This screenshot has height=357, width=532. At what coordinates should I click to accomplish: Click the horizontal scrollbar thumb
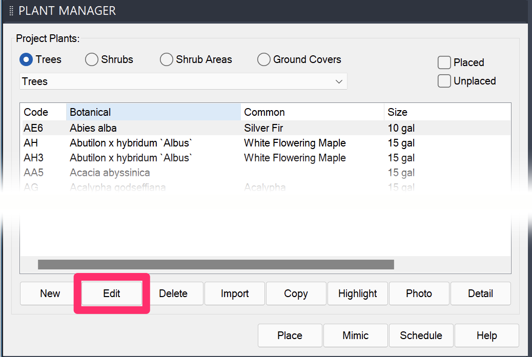coord(216,264)
